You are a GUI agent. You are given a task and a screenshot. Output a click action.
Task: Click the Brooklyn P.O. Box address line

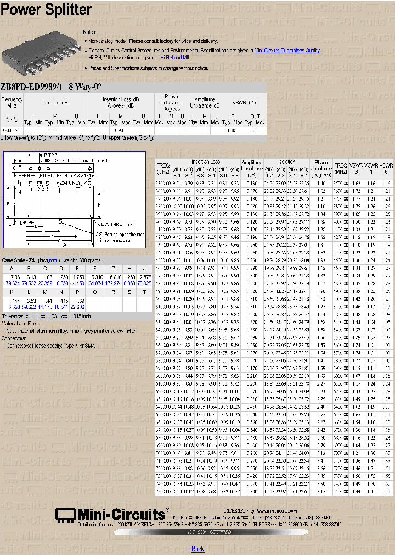251,518
